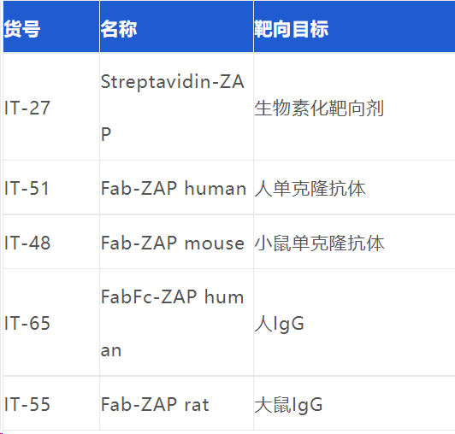The width and height of the screenshot is (455, 434).
Task: Click the 靶向目标 column header
Action: point(354,26)
